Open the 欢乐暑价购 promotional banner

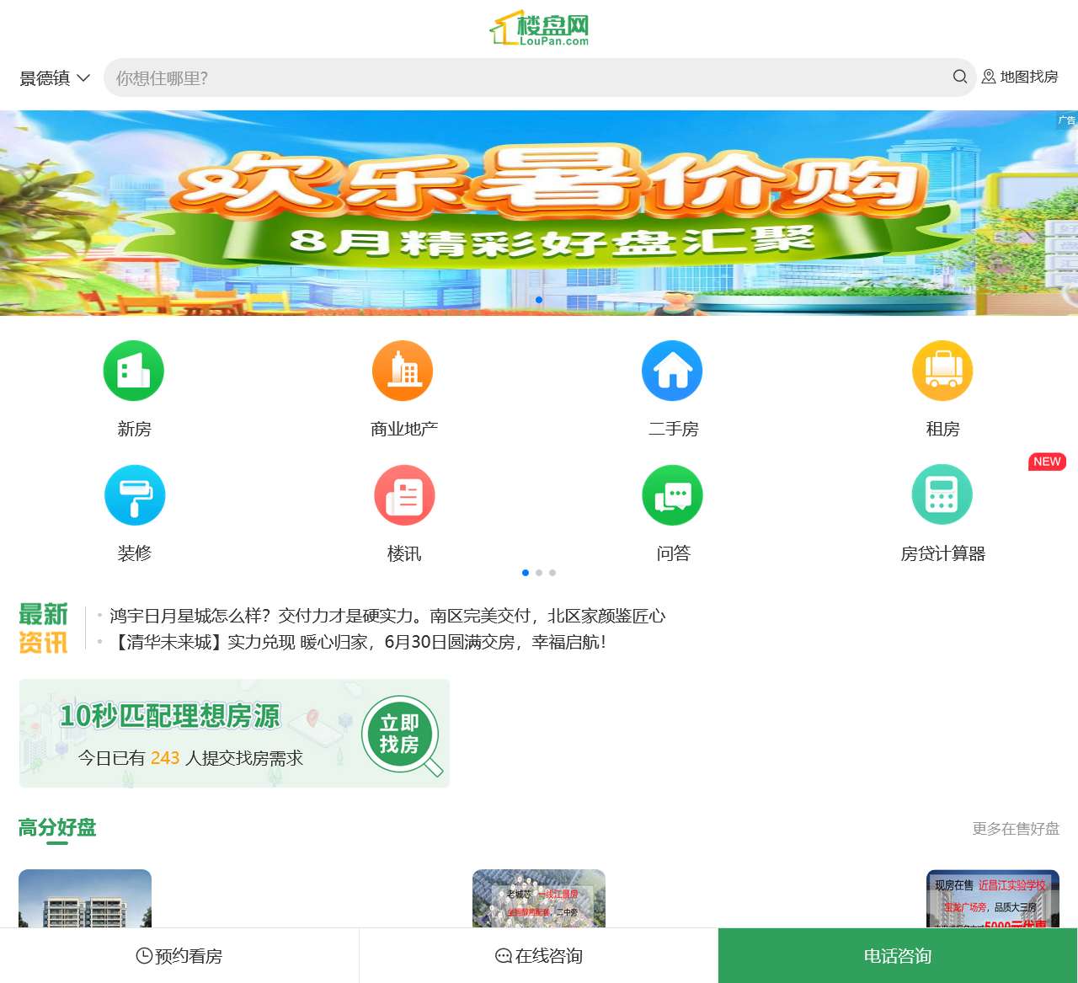pyautogui.click(x=539, y=213)
